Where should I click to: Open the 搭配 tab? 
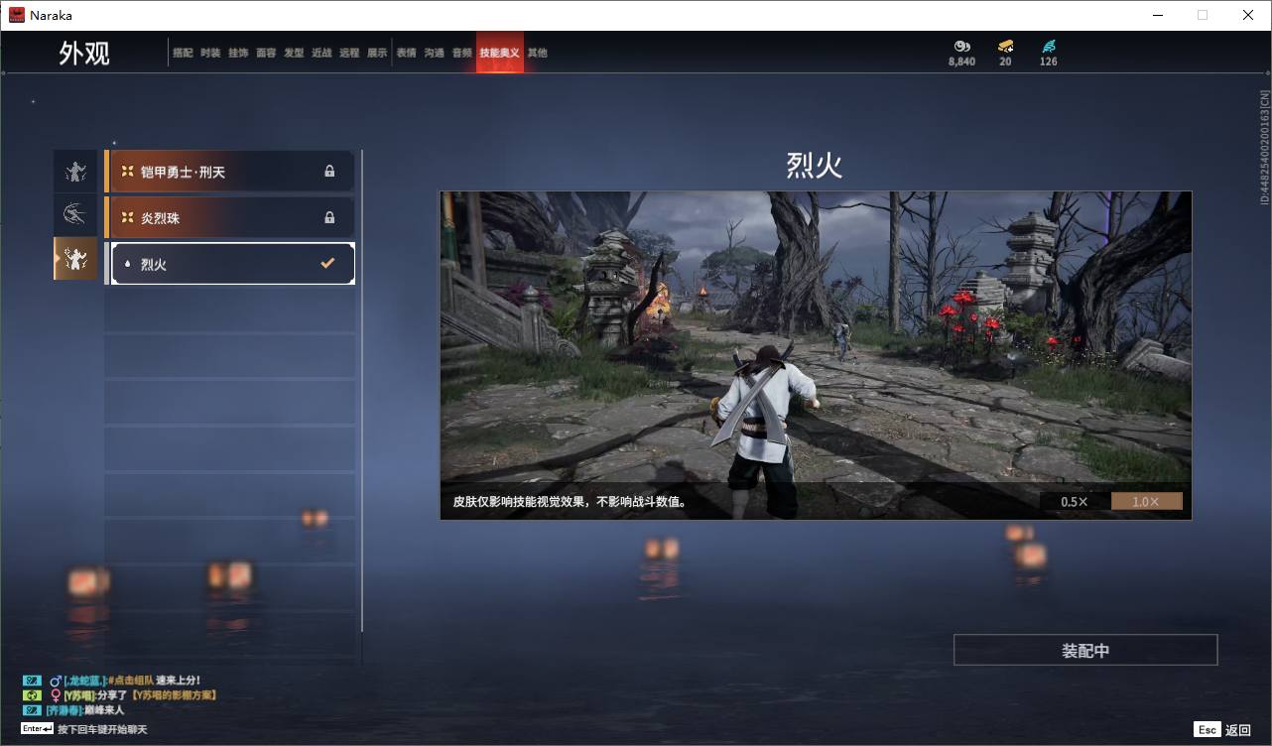pyautogui.click(x=183, y=53)
